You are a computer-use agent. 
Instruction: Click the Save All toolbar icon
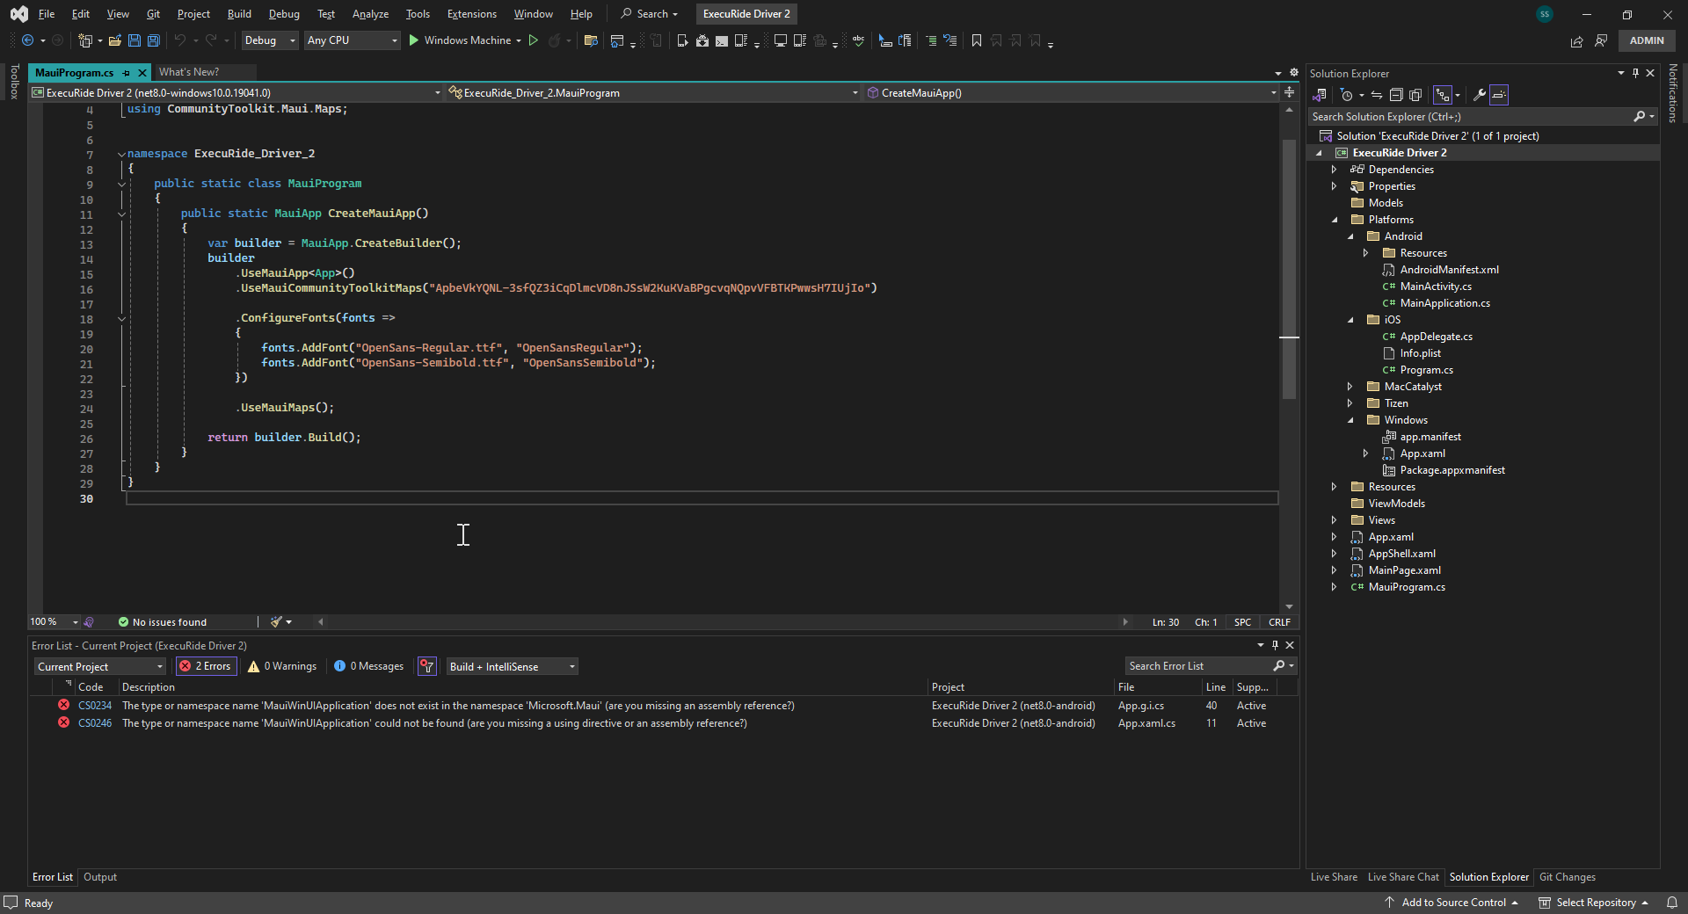click(x=154, y=40)
